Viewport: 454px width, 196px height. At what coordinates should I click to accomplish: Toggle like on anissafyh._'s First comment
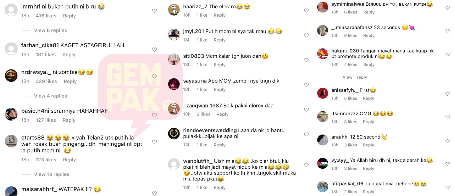click(447, 94)
